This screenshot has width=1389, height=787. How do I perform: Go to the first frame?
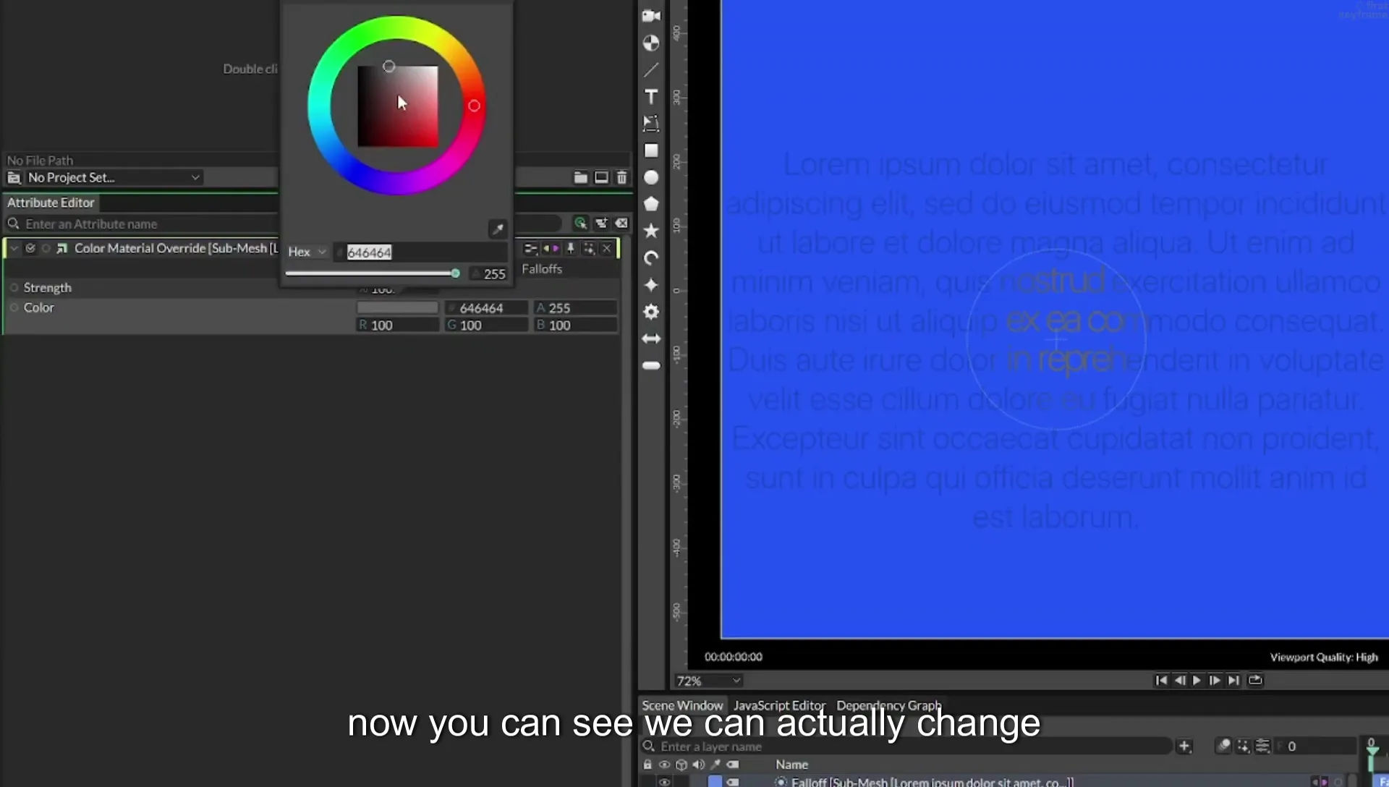(x=1161, y=680)
